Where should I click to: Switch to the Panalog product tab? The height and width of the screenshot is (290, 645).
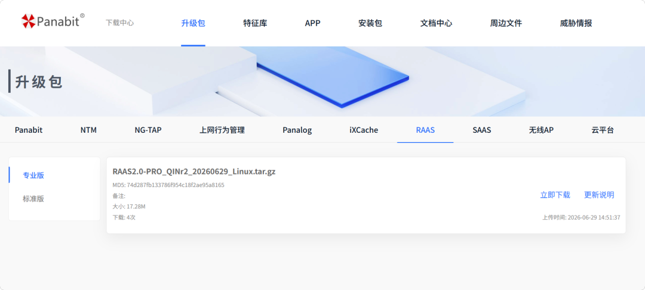point(297,130)
